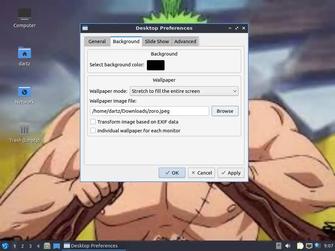Click the show desktop taskbar icon
Image resolution: width=335 pixels, height=251 pixels.
click(x=56, y=246)
